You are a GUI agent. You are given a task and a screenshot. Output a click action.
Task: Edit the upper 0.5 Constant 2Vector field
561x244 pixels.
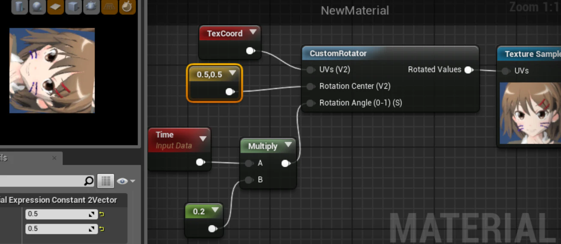click(62, 214)
